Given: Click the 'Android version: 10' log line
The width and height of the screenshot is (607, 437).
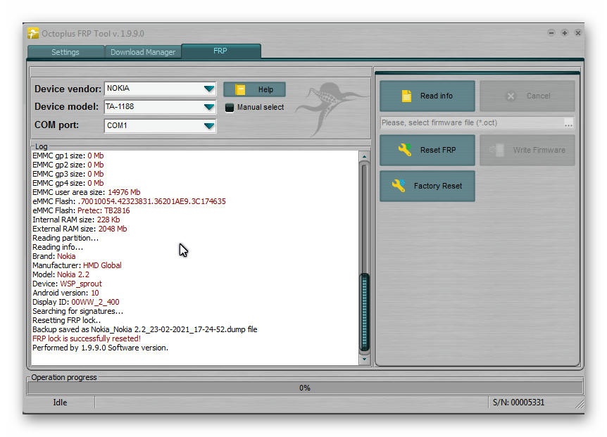Looking at the screenshot, I should pyautogui.click(x=65, y=293).
